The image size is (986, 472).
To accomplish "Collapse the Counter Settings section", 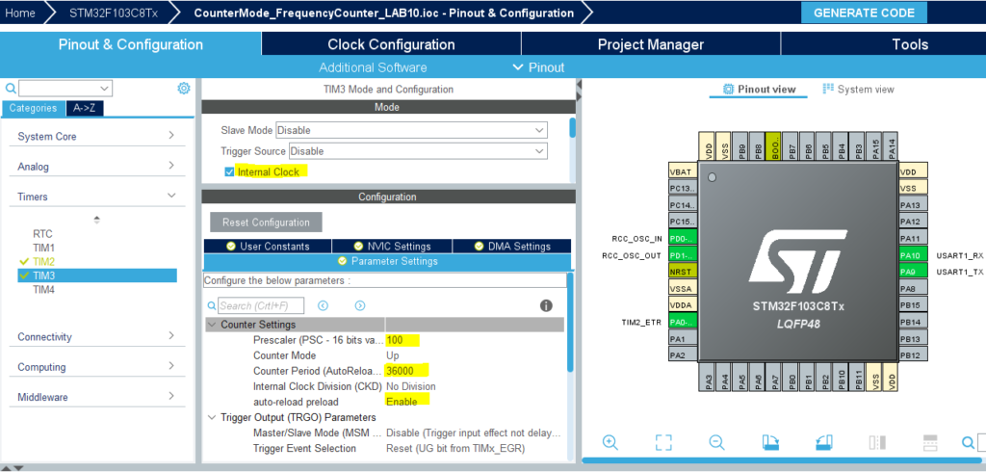I will tap(212, 325).
